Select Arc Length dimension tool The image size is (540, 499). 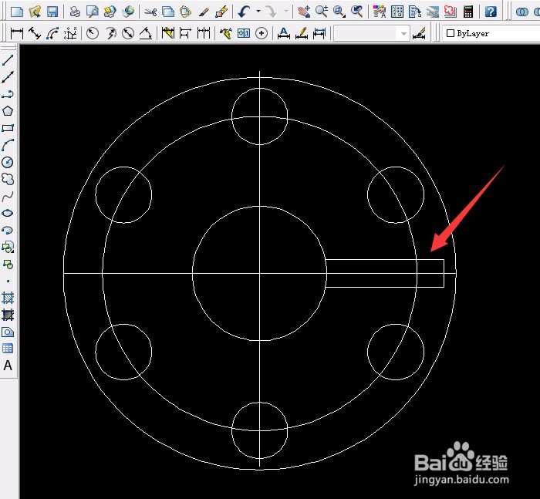point(52,33)
